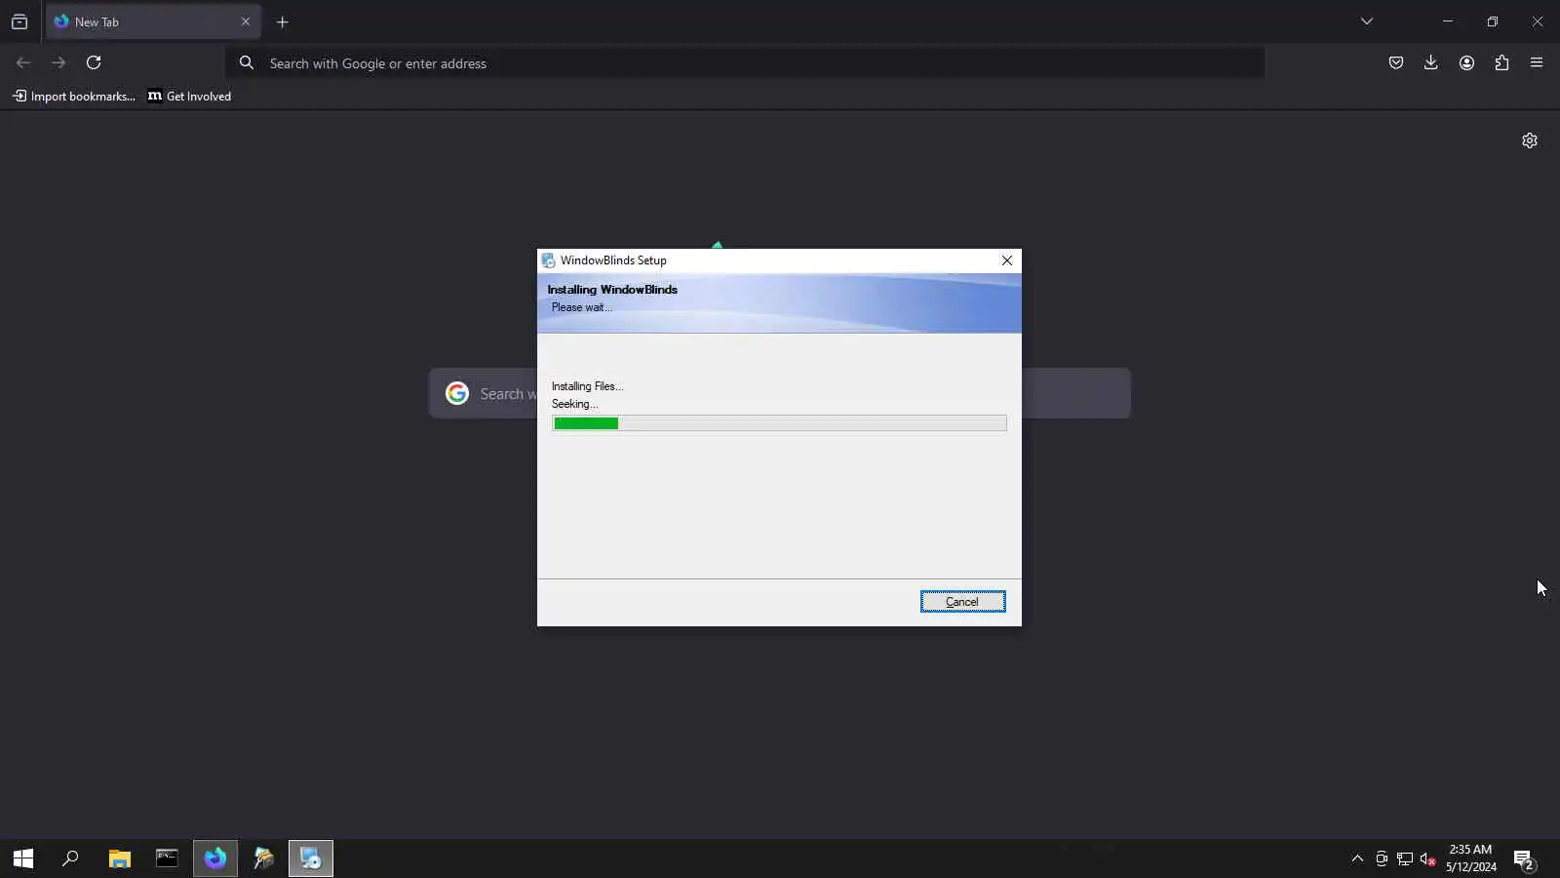
Task: Cancel the WindowBlinds installation
Action: click(x=962, y=602)
